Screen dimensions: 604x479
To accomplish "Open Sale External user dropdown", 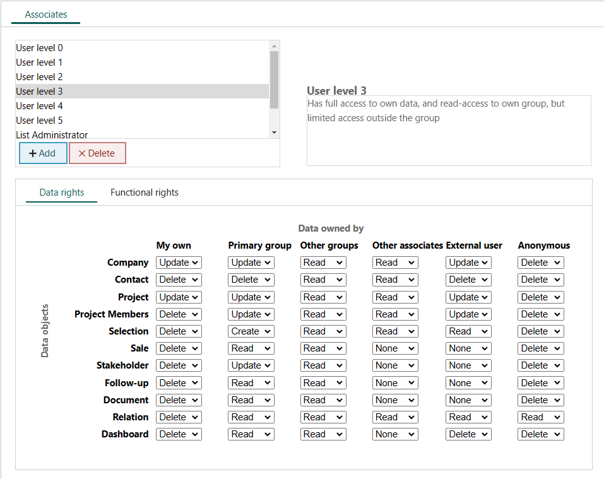I will point(468,348).
